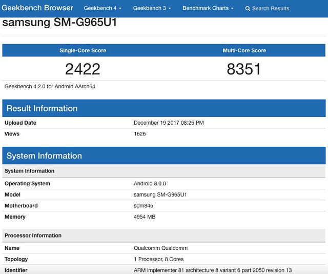
Task: Select the December 19 2017 08:25 PM value
Action: 169,123
